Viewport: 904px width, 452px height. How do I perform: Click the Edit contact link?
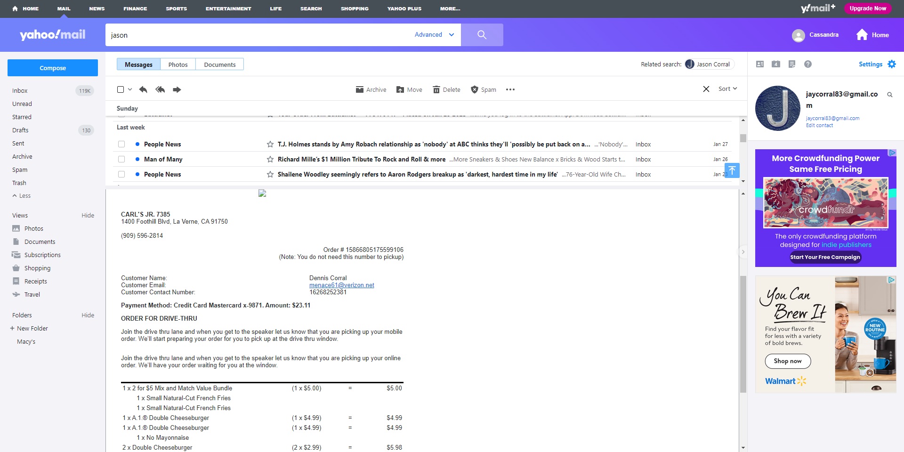coord(820,125)
